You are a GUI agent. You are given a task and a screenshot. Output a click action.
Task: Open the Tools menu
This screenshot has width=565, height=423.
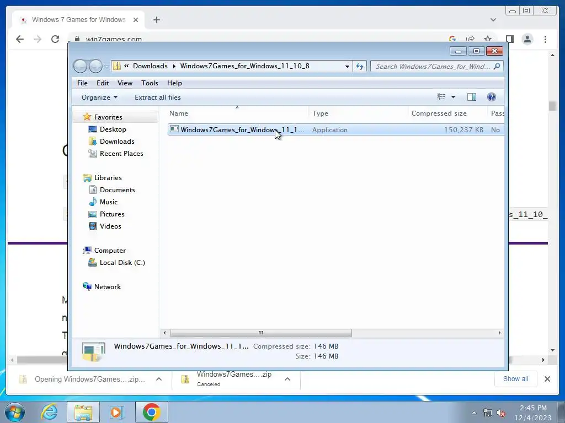click(x=150, y=83)
